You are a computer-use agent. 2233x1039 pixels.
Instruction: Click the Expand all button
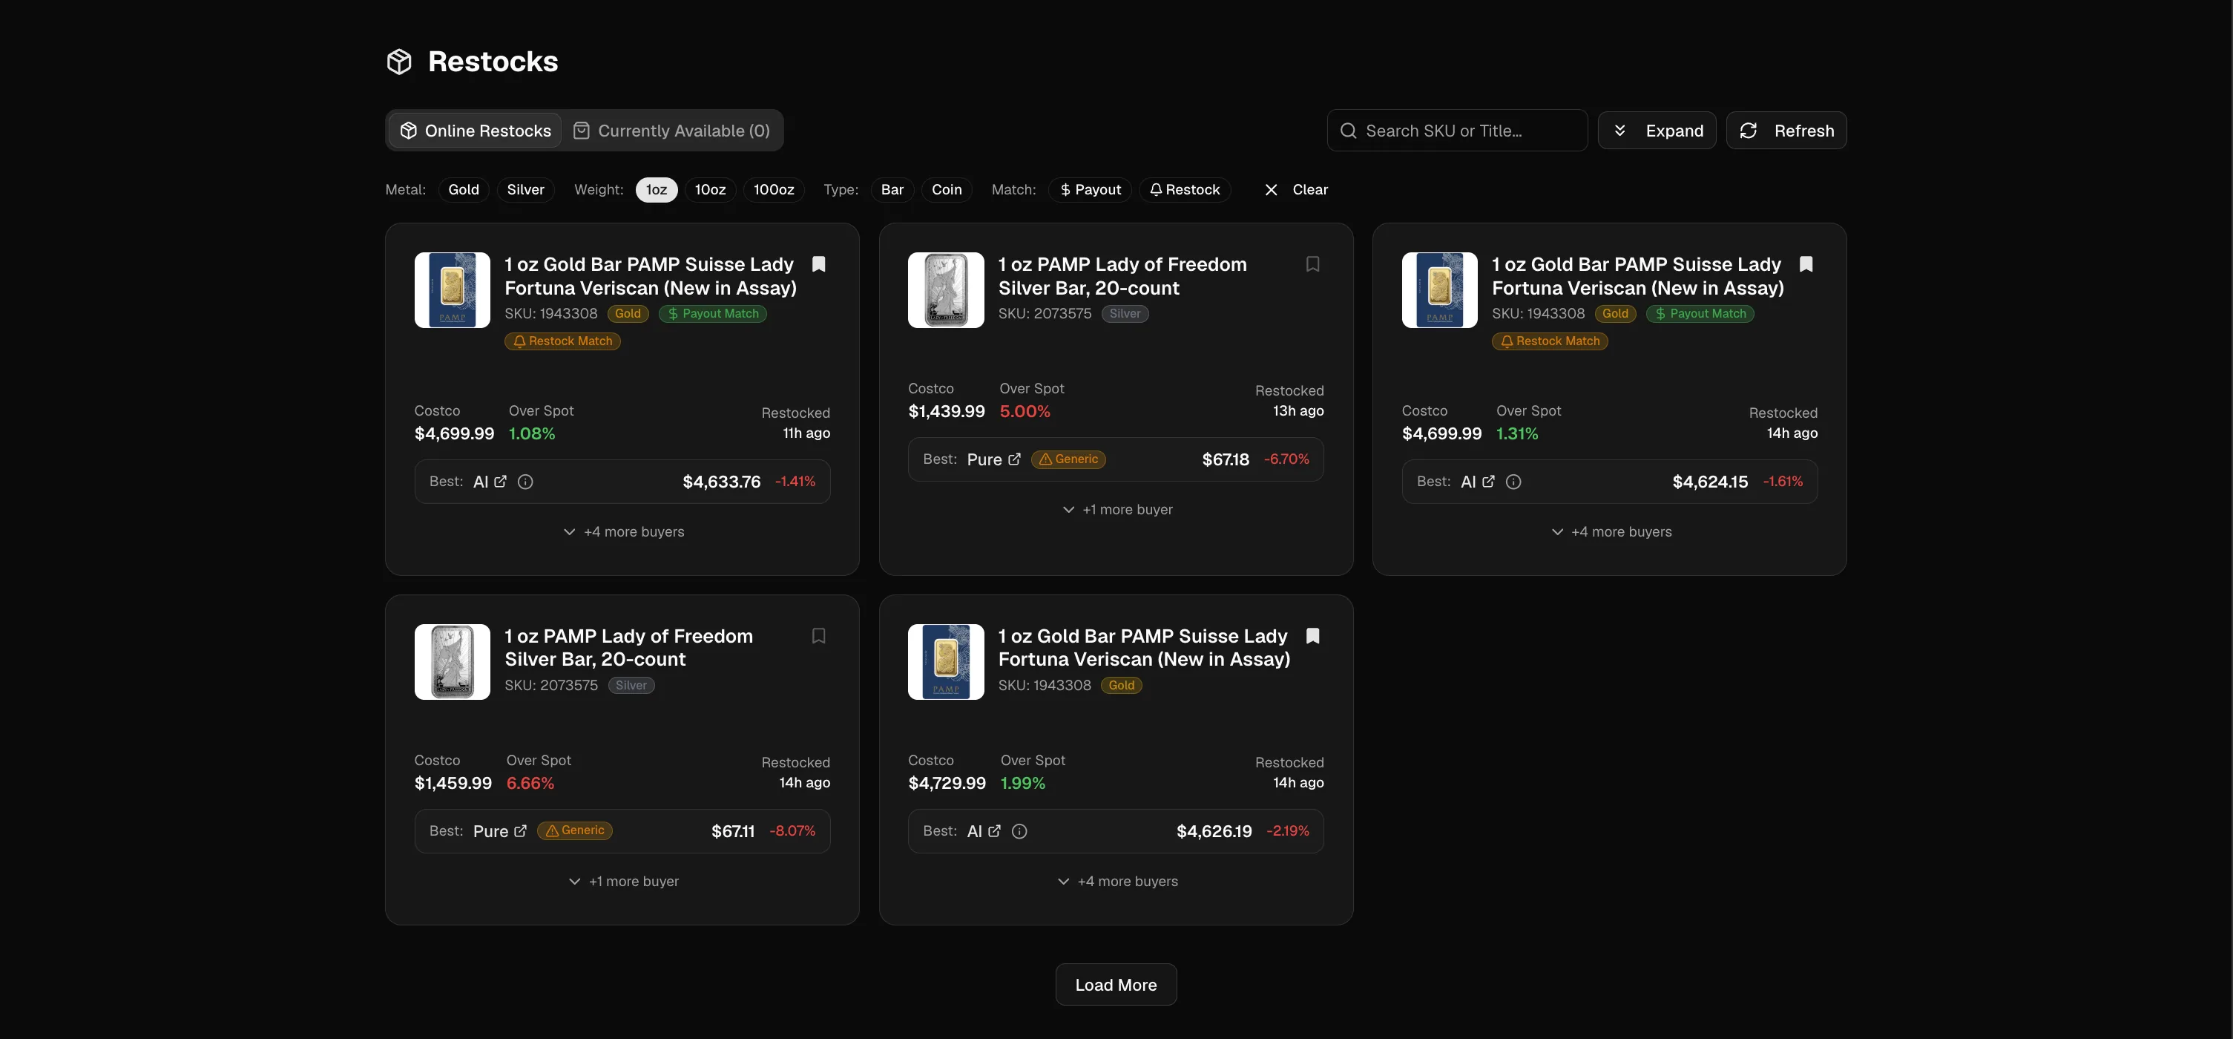pyautogui.click(x=1657, y=131)
